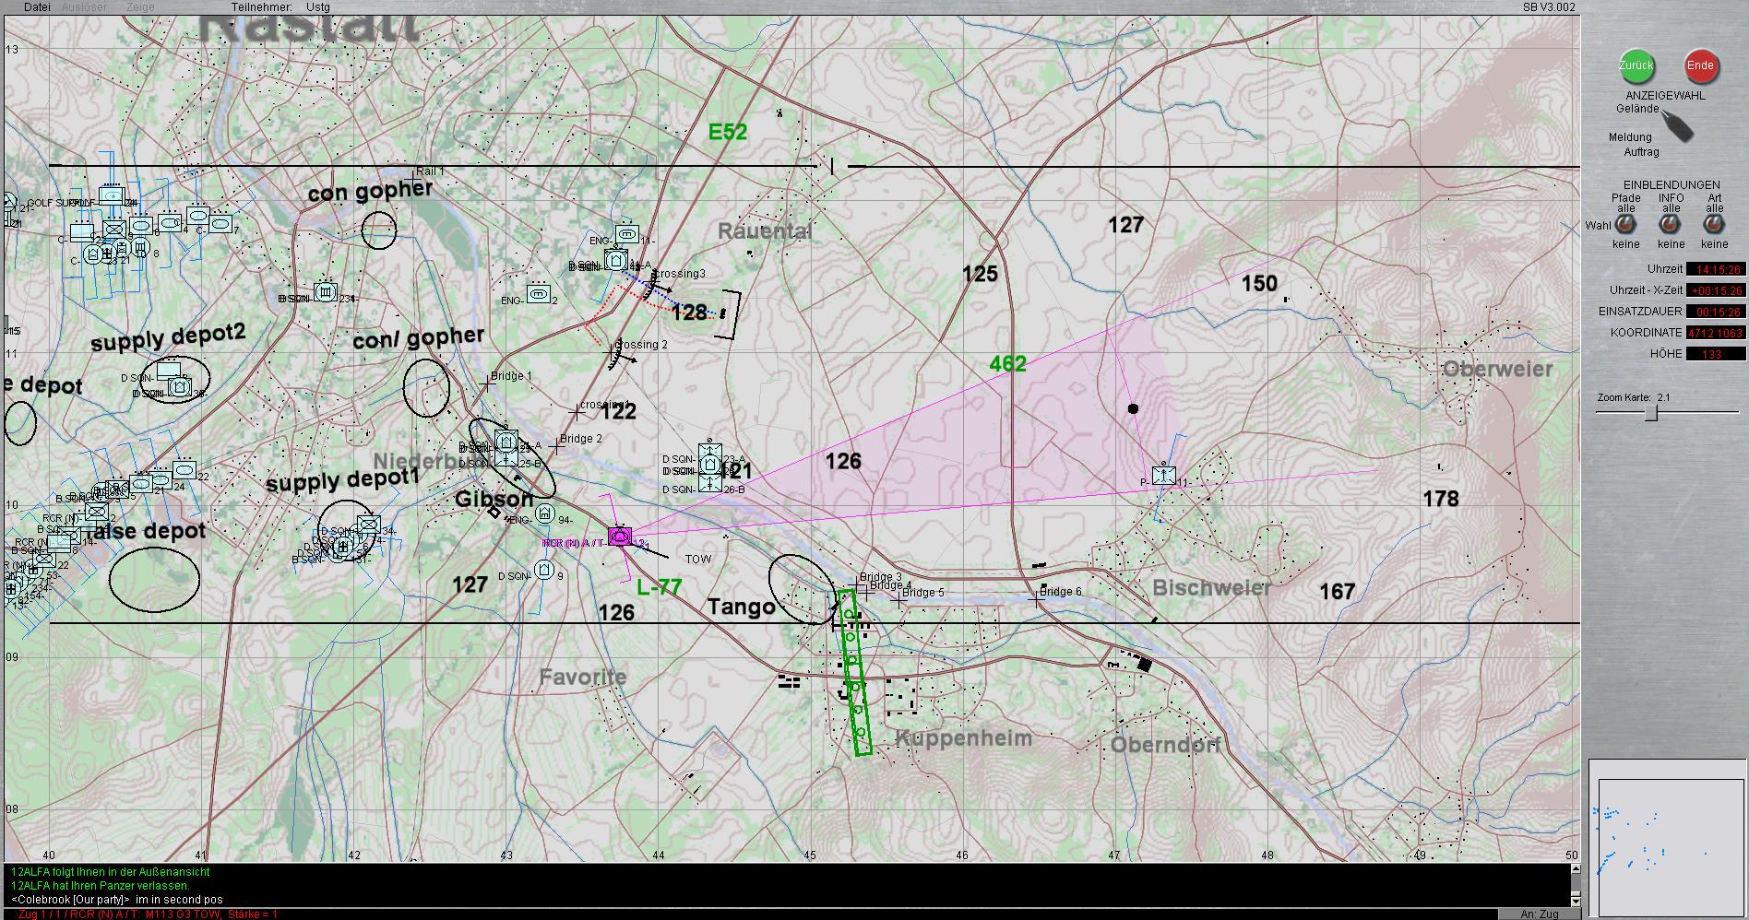Turn the ANZEIGEWAHL selector knob
1749x920 pixels.
click(1677, 125)
